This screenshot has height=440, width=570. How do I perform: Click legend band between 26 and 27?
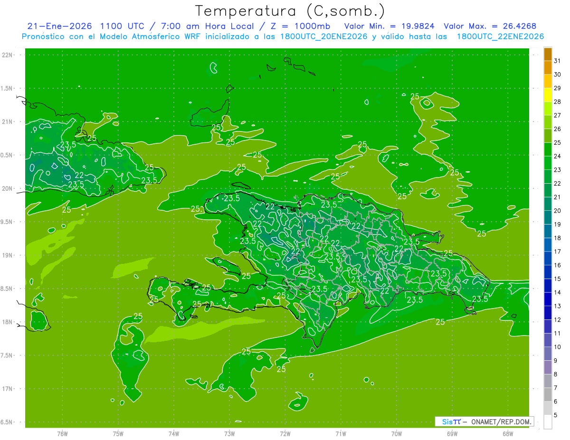pyautogui.click(x=548, y=122)
